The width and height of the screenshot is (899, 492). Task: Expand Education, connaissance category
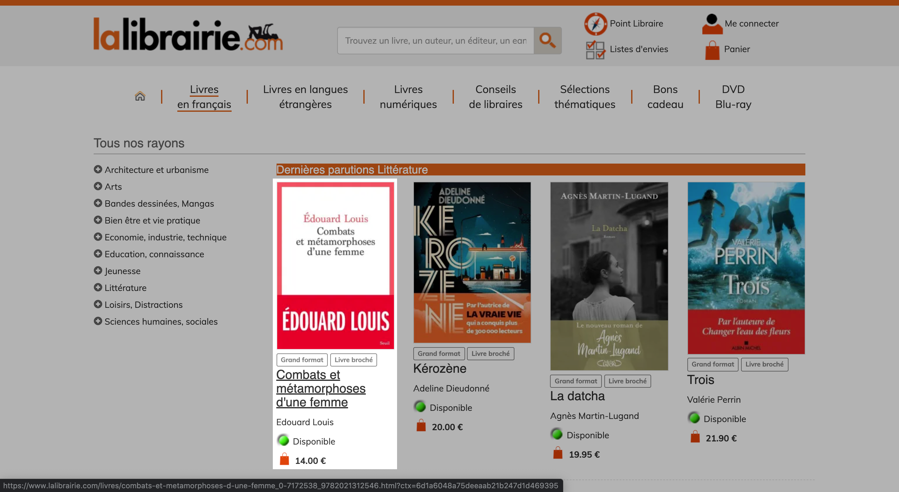(x=98, y=253)
